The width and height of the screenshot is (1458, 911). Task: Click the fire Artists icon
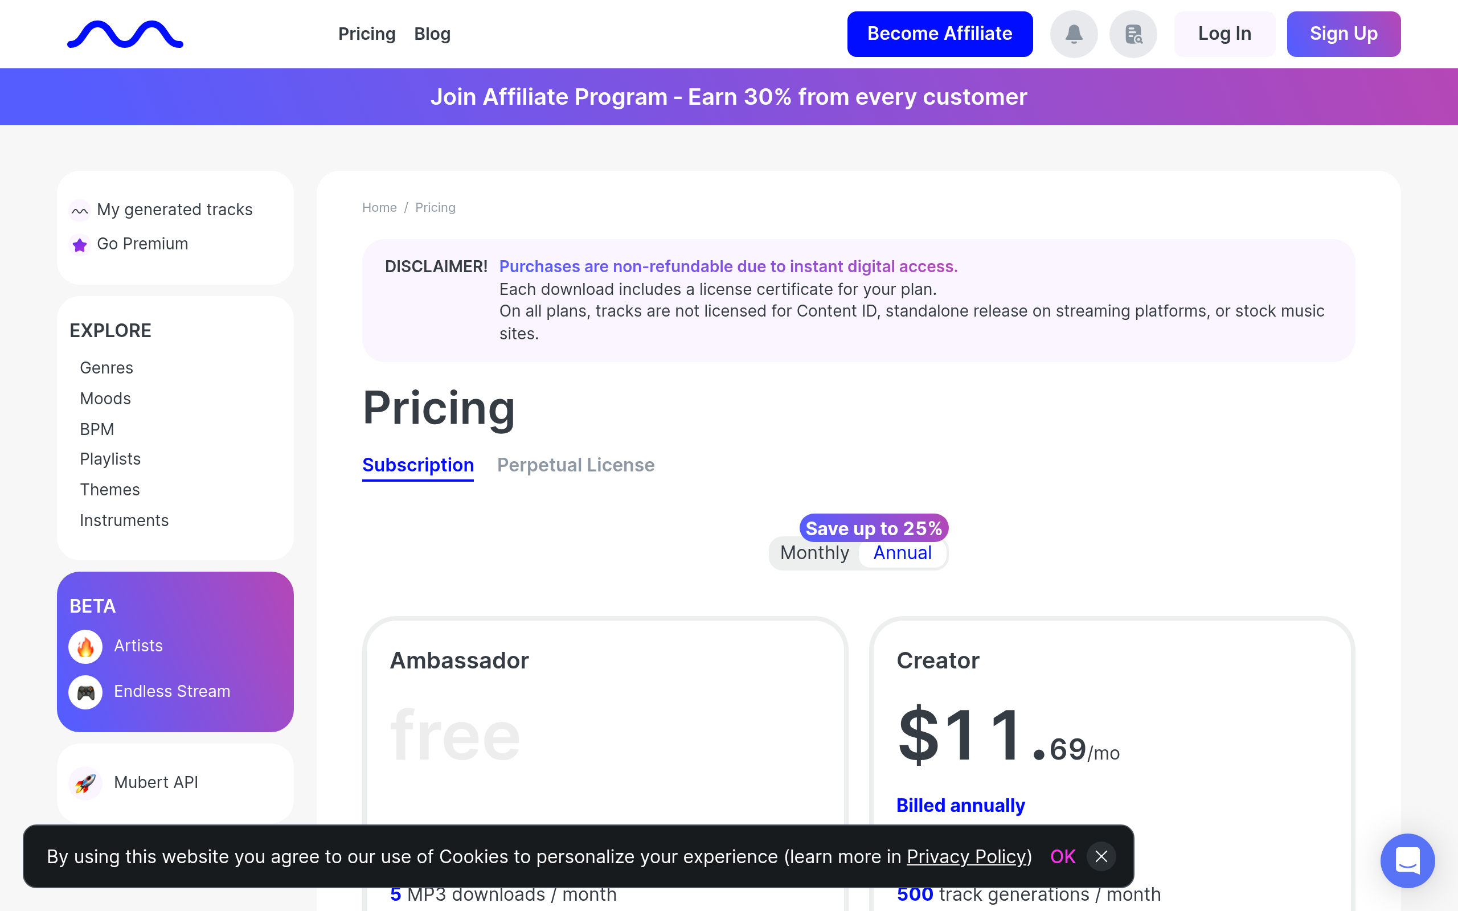tap(85, 646)
